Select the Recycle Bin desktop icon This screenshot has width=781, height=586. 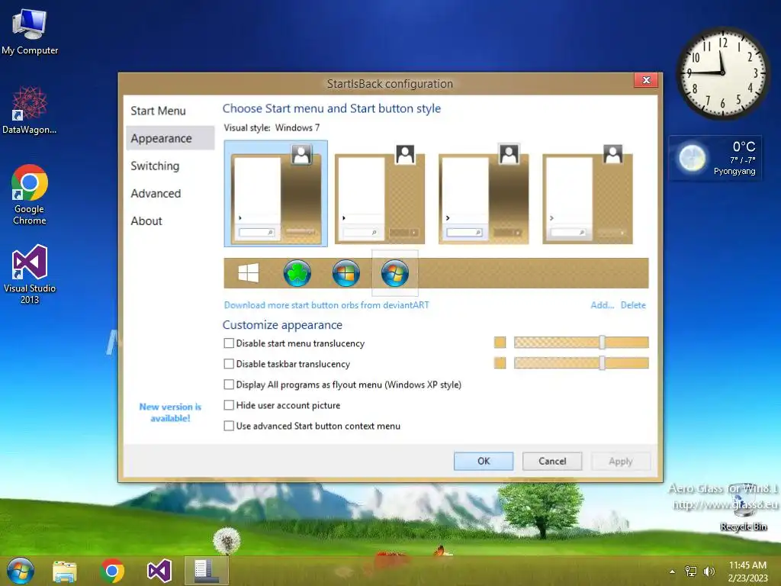click(x=744, y=507)
